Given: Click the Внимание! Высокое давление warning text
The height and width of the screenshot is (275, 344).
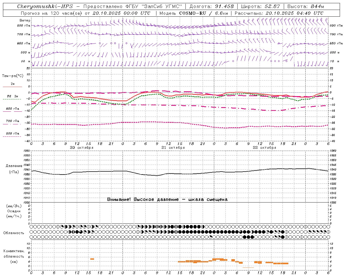Looking at the screenshot, I should [167, 200].
